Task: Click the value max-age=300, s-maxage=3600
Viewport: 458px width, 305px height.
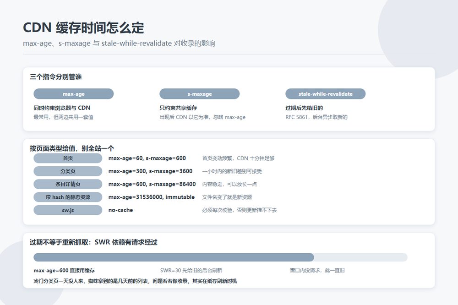Action: 150,171
